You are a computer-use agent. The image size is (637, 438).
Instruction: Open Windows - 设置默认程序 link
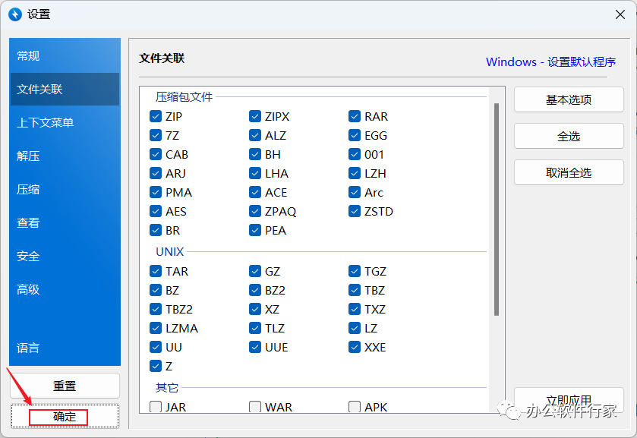[552, 61]
